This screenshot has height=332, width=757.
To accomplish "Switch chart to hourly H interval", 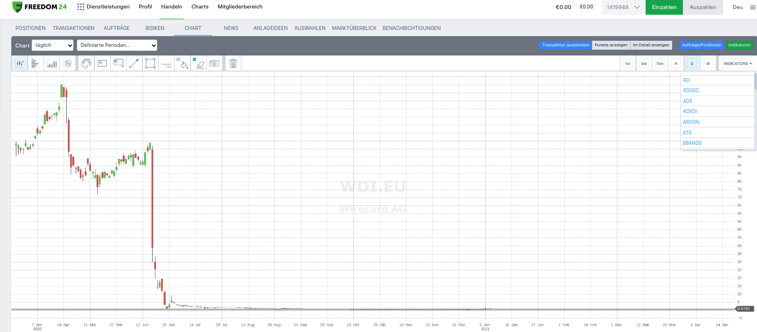I will point(676,64).
